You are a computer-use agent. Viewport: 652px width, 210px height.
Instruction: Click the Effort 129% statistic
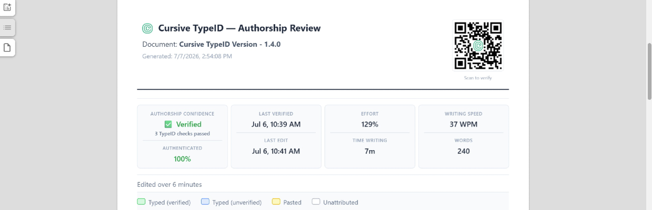coord(370,124)
